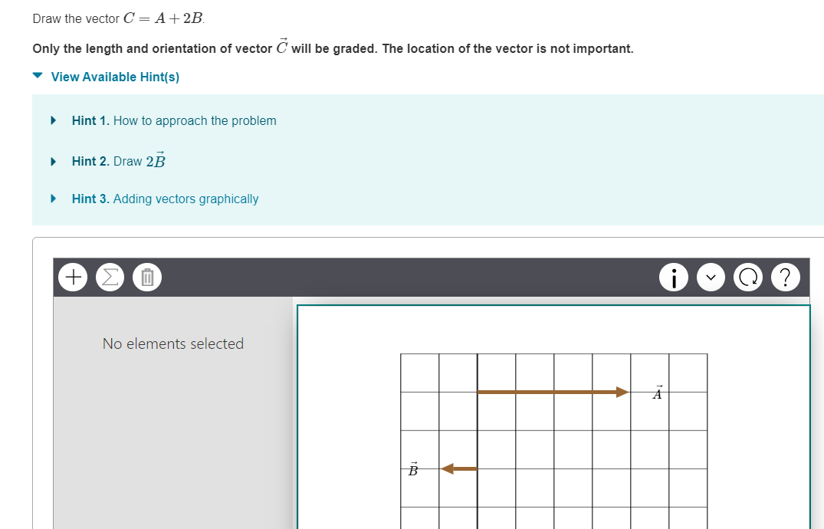Click the Hint 1 arrow toggle

53,120
